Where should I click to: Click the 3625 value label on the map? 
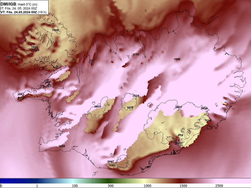tap(98, 107)
